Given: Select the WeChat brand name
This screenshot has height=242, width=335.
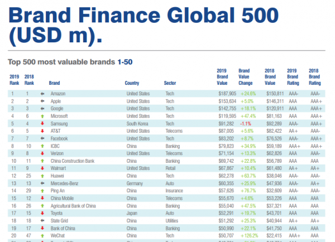Looking at the screenshot, I should 58,236.
